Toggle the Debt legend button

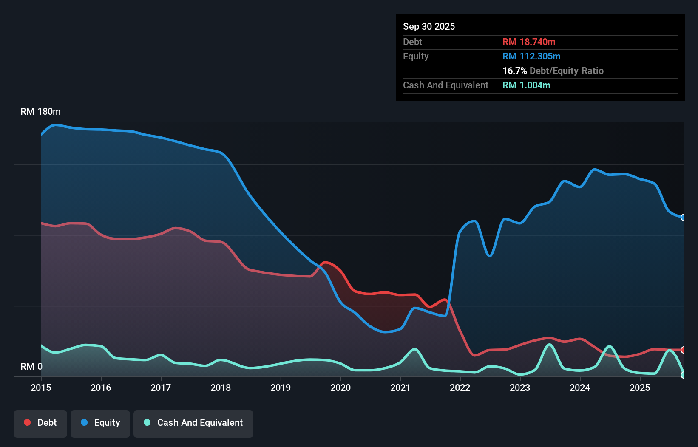[x=40, y=424]
